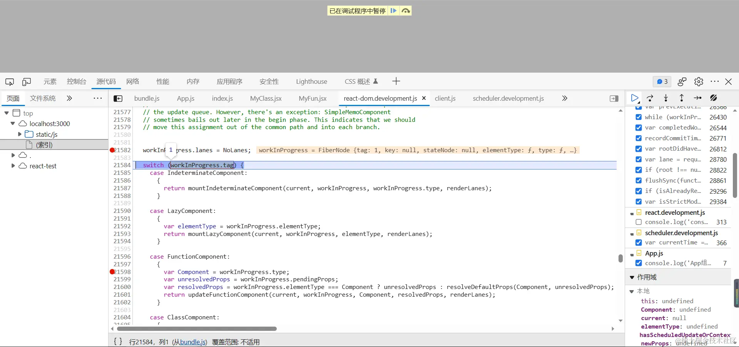This screenshot has height=347, width=739.
Task: Resume script execution in paused overlay
Action: [x=393, y=11]
